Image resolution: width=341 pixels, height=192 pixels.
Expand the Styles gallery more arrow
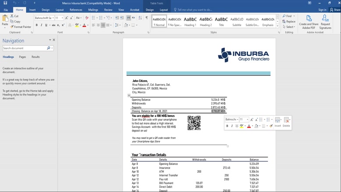[x=277, y=26]
